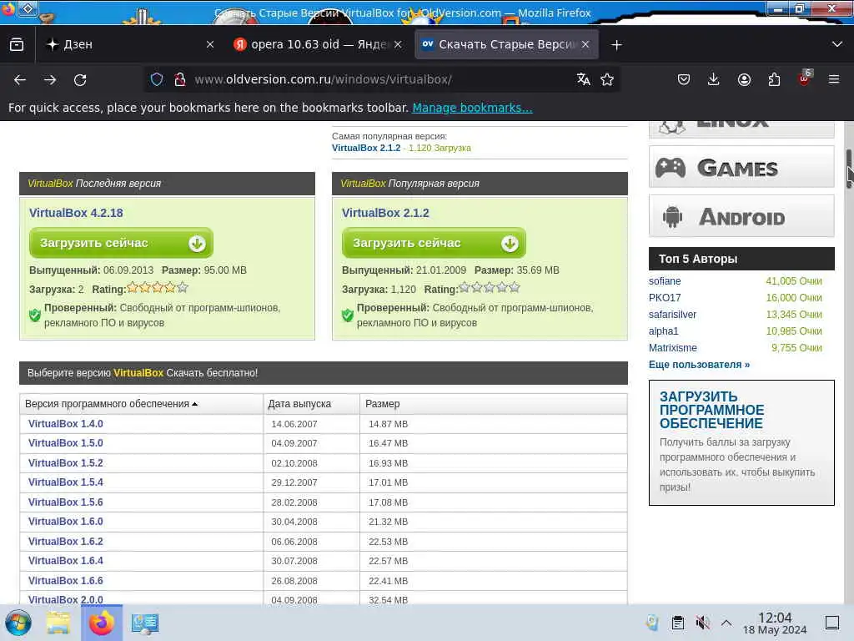
Task: Open VirtualBox 1.5.0 version link
Action: pos(65,443)
